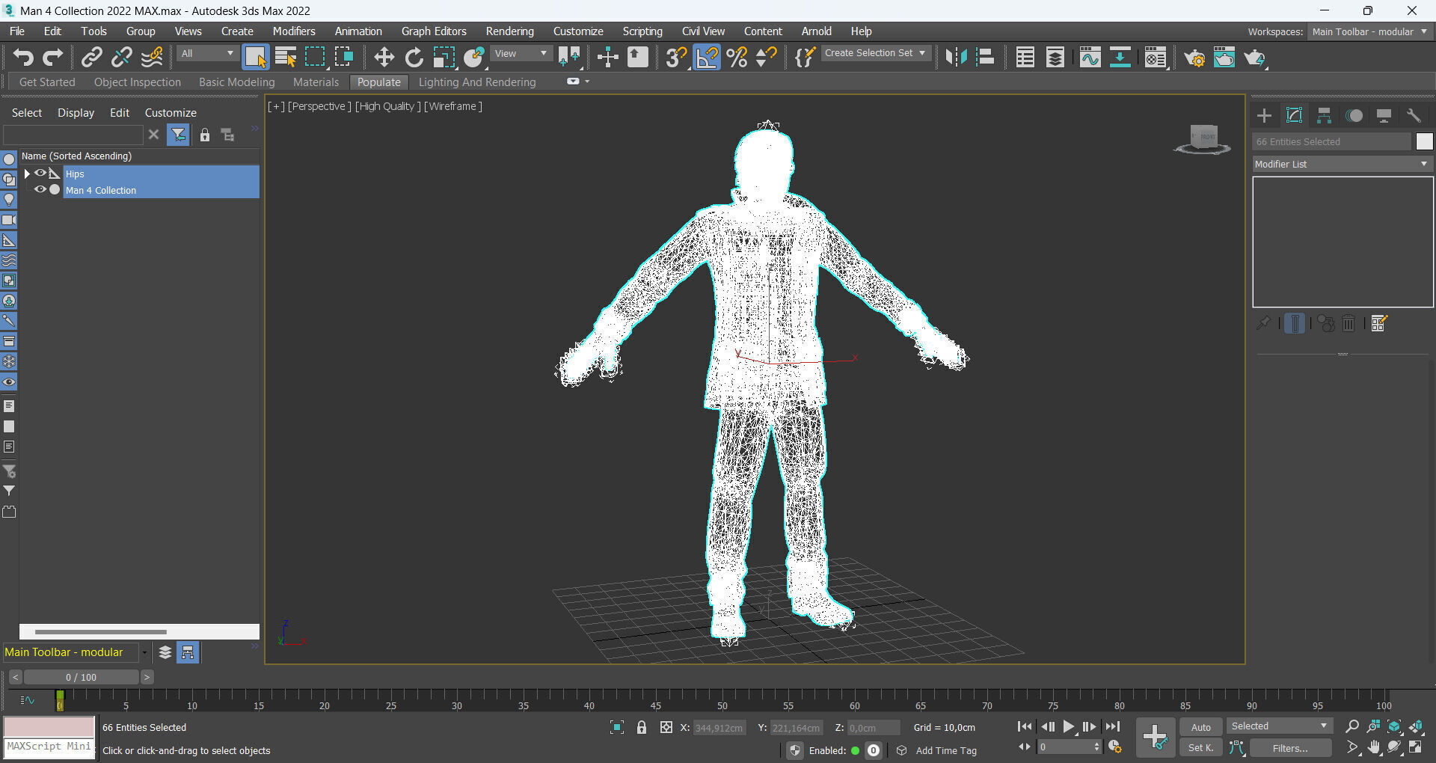
Task: Click the Set K. button
Action: click(x=1200, y=747)
